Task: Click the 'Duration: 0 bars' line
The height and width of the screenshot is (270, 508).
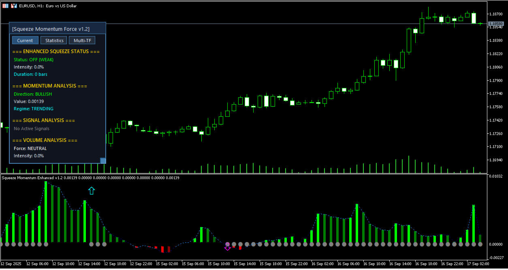Action: (31, 74)
